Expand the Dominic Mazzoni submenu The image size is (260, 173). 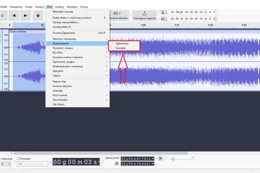click(x=77, y=86)
